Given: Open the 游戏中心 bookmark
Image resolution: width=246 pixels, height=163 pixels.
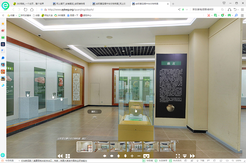Looking at the screenshot, I should [86, 15].
